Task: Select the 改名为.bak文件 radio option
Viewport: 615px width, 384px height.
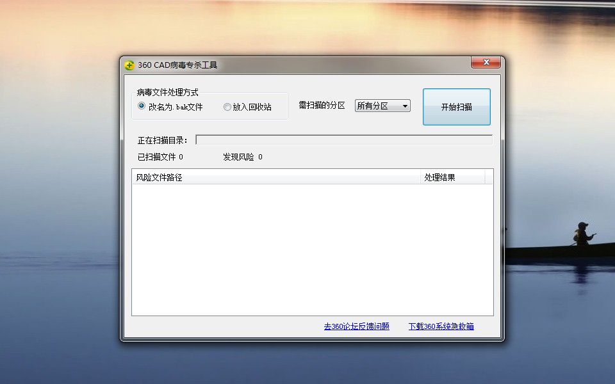Action: pos(142,107)
